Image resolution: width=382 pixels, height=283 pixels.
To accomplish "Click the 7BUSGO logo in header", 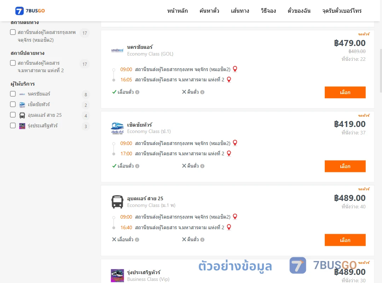I will click(30, 11).
